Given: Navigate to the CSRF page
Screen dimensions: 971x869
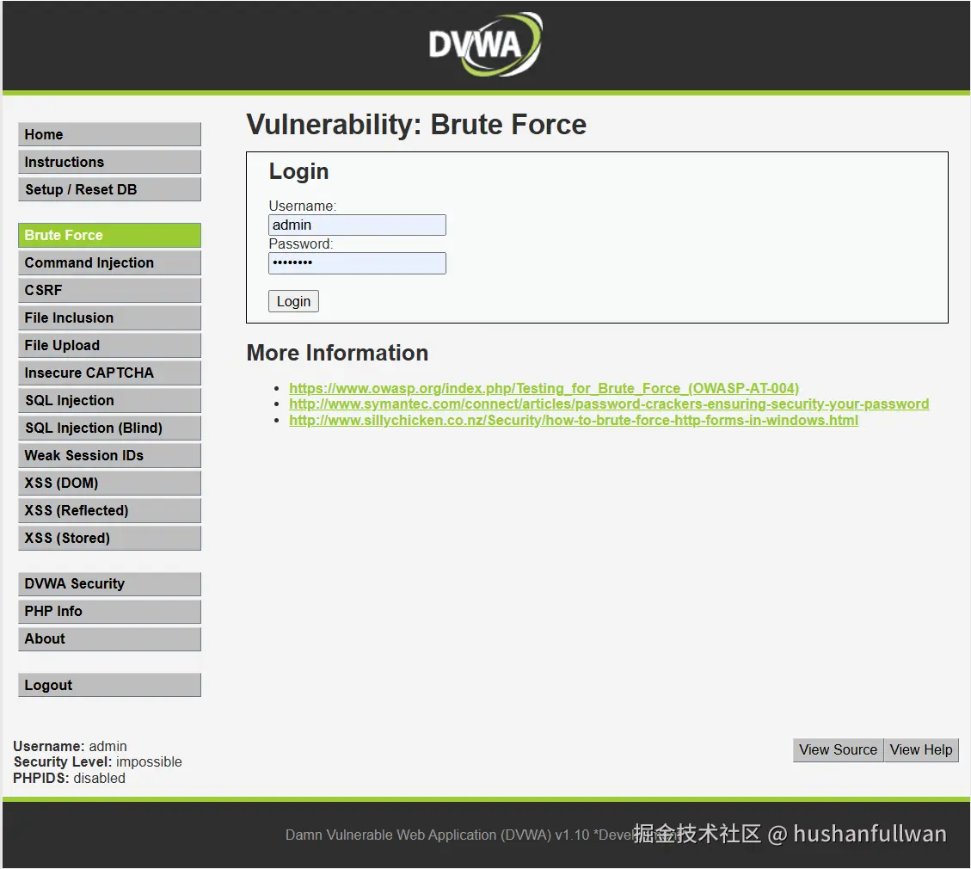Looking at the screenshot, I should pyautogui.click(x=109, y=290).
